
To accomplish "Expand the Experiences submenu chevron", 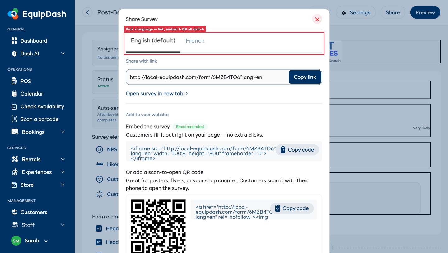I will click(63, 172).
